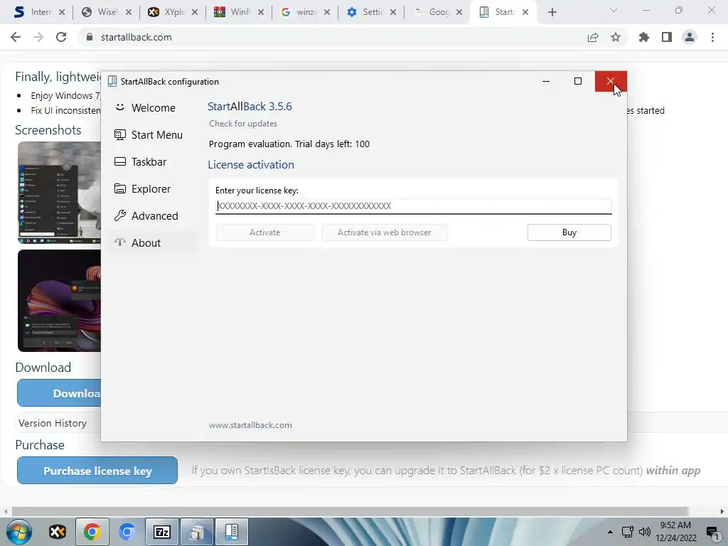
Task: Open the Start Menu settings page
Action: [149, 134]
